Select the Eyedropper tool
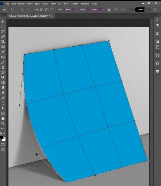The height and width of the screenshot is (186, 161). 3,52
